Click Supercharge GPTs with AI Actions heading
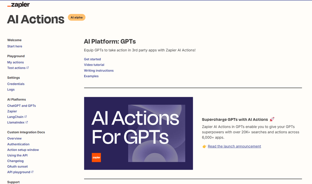312x184 pixels. click(x=235, y=120)
